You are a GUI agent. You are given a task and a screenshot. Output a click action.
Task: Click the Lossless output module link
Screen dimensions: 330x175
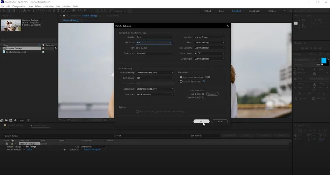(x=29, y=150)
